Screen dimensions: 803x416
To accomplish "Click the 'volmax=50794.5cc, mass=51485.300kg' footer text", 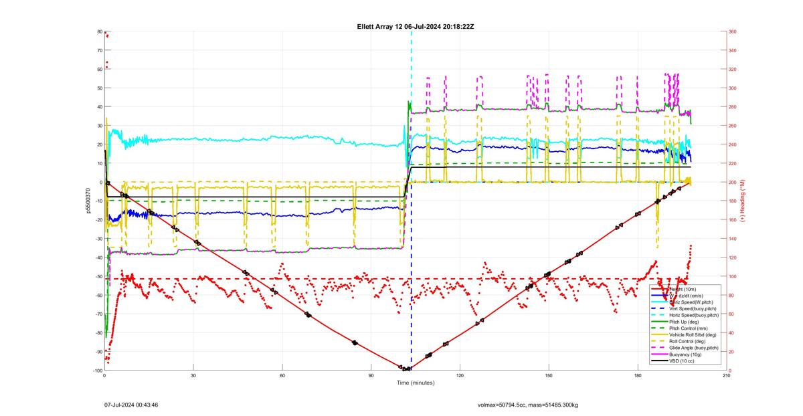I will tap(527, 405).
